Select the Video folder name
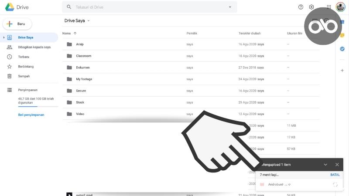 pos(80,114)
